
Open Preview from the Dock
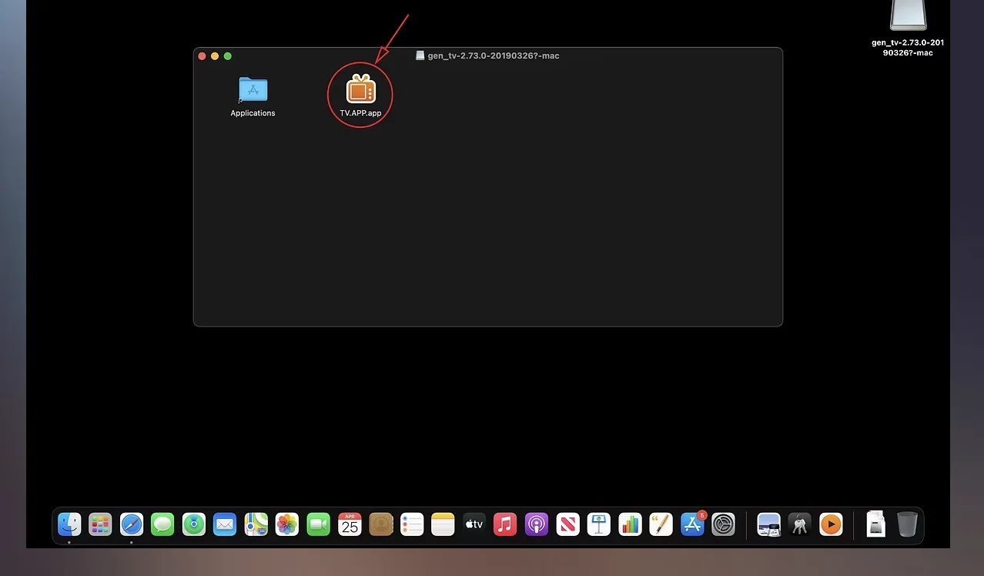tap(768, 524)
